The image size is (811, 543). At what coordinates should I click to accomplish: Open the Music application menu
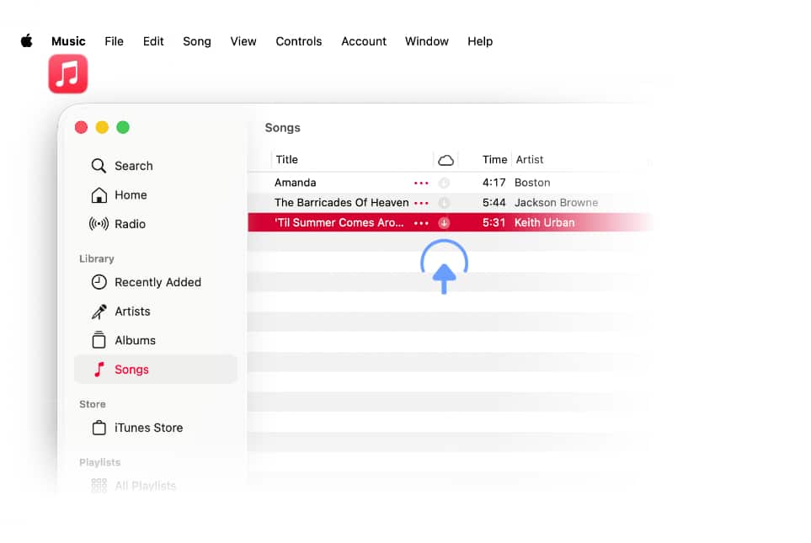coord(68,41)
